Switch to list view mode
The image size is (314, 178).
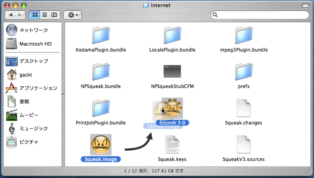44,15
